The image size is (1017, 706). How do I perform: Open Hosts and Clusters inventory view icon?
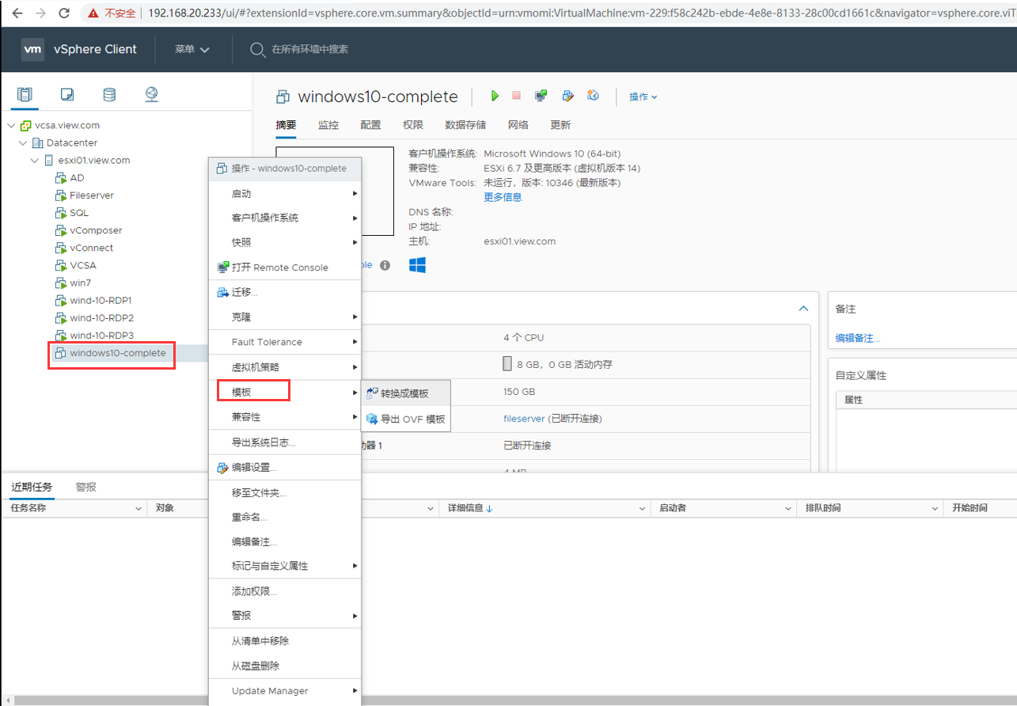pyautogui.click(x=25, y=95)
